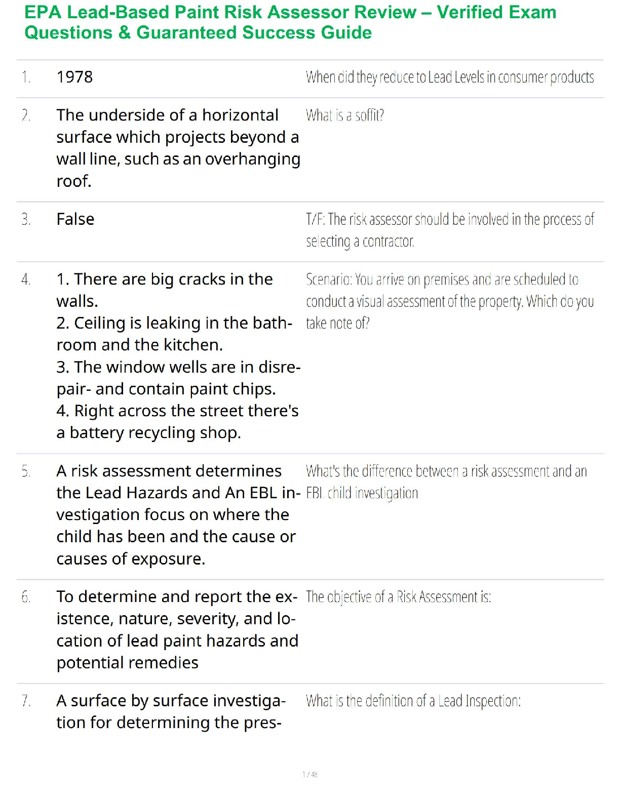Screen dimensions: 620x802
Task: Click the answer "1978"
Action: [x=74, y=77]
